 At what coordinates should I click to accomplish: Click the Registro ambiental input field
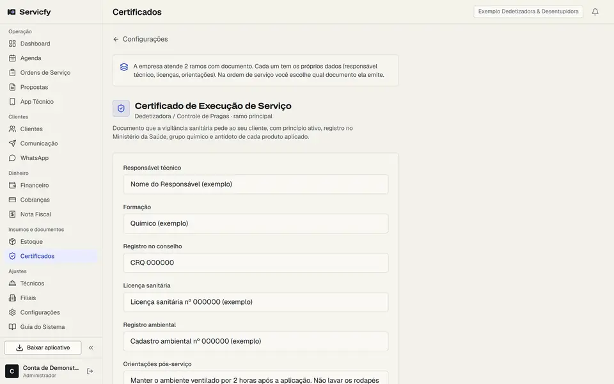[x=256, y=341]
